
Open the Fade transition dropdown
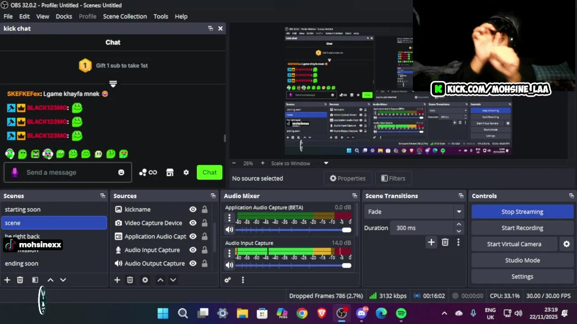tap(413, 211)
